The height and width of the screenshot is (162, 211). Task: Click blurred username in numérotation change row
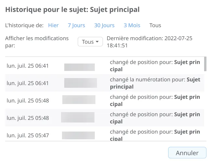tap(81, 83)
